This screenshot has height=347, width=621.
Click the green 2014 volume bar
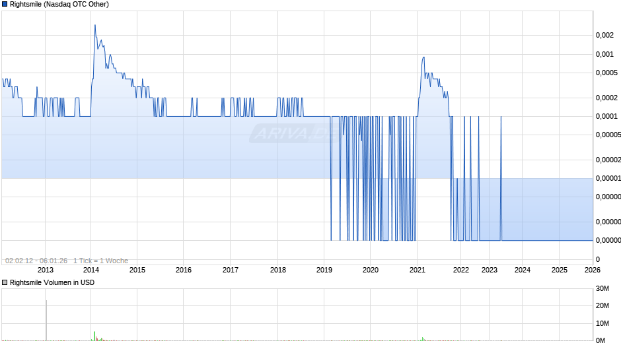(x=94, y=336)
